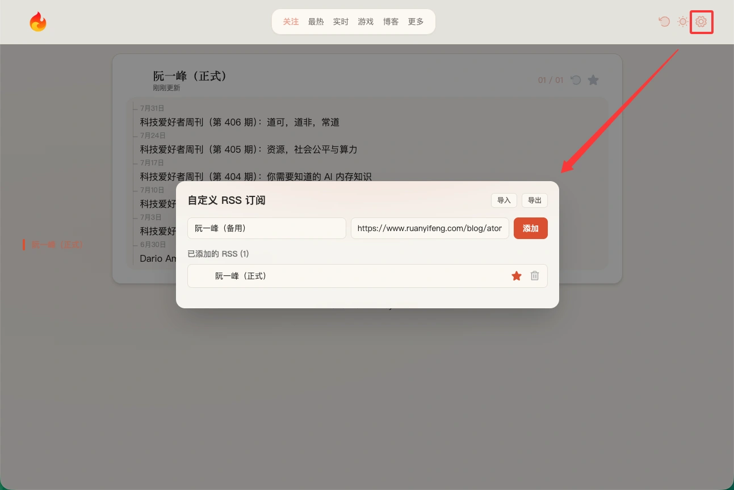Click the 7月17日 date label
This screenshot has width=734, height=490.
[153, 162]
